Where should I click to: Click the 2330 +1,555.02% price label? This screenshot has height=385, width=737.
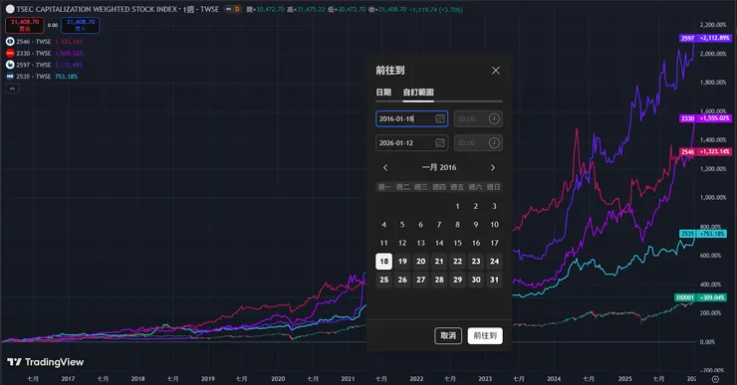705,118
